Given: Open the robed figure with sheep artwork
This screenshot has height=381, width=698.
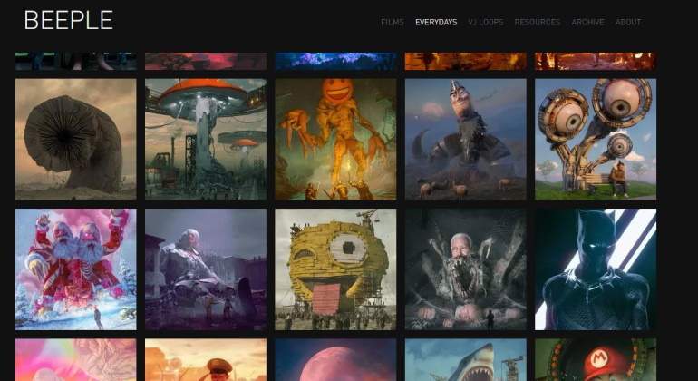Looking at the screenshot, I should coord(466,140).
